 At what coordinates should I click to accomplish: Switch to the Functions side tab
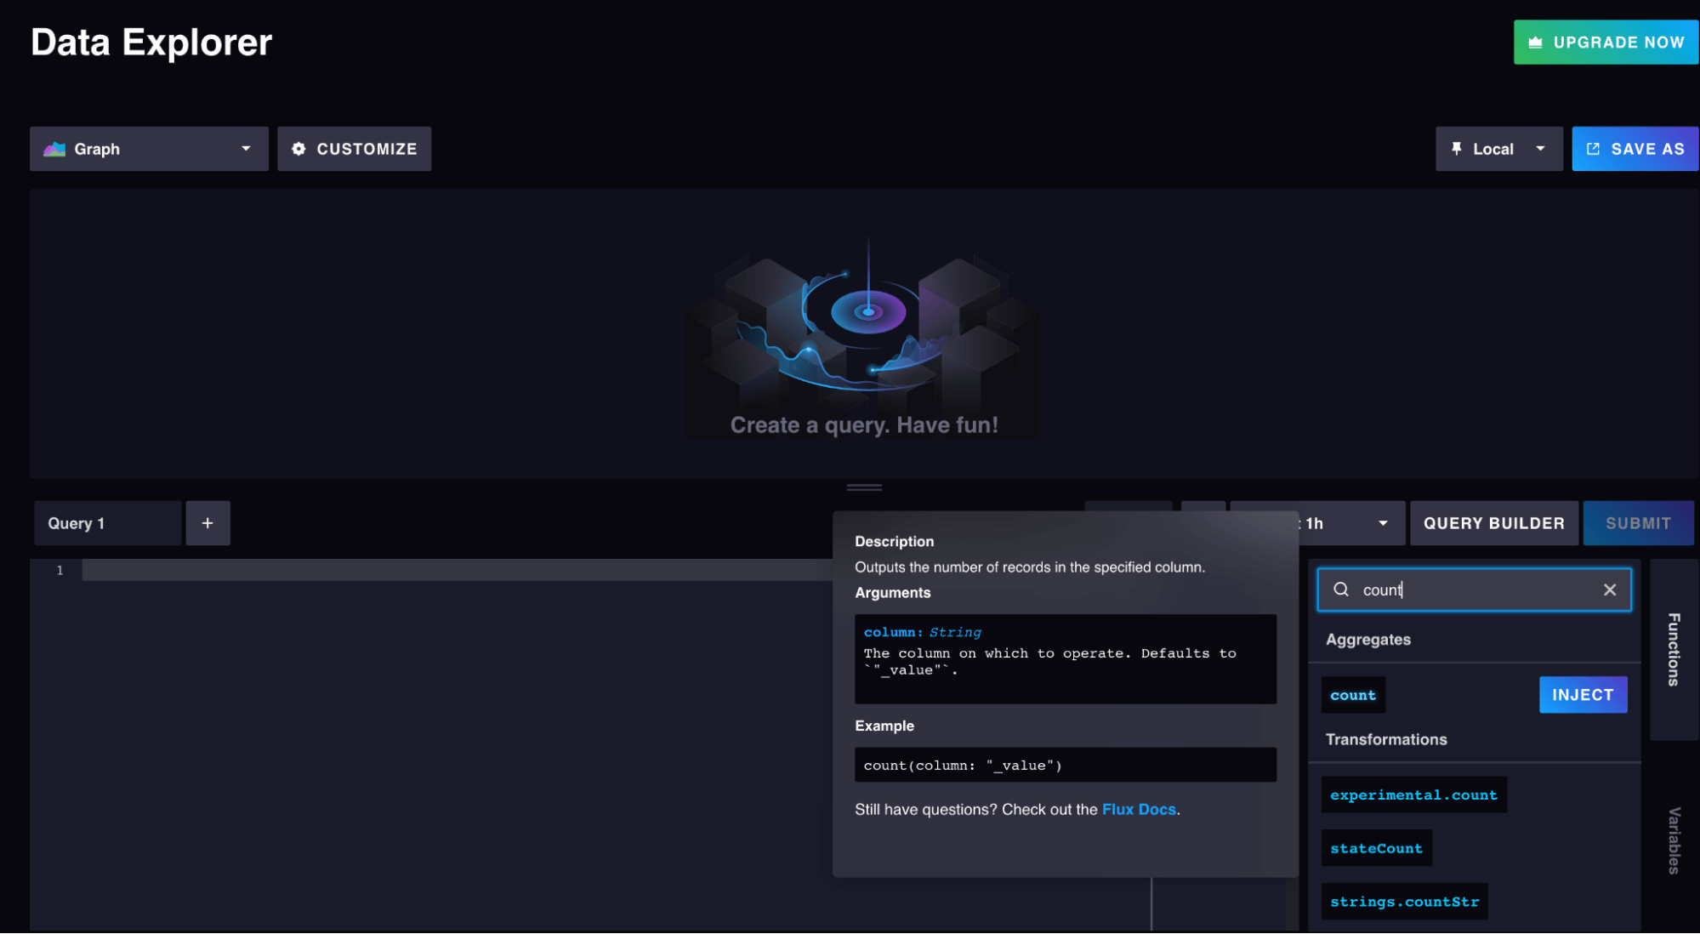pyautogui.click(x=1673, y=649)
